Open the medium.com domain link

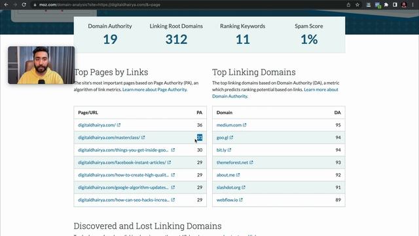[x=229, y=125]
